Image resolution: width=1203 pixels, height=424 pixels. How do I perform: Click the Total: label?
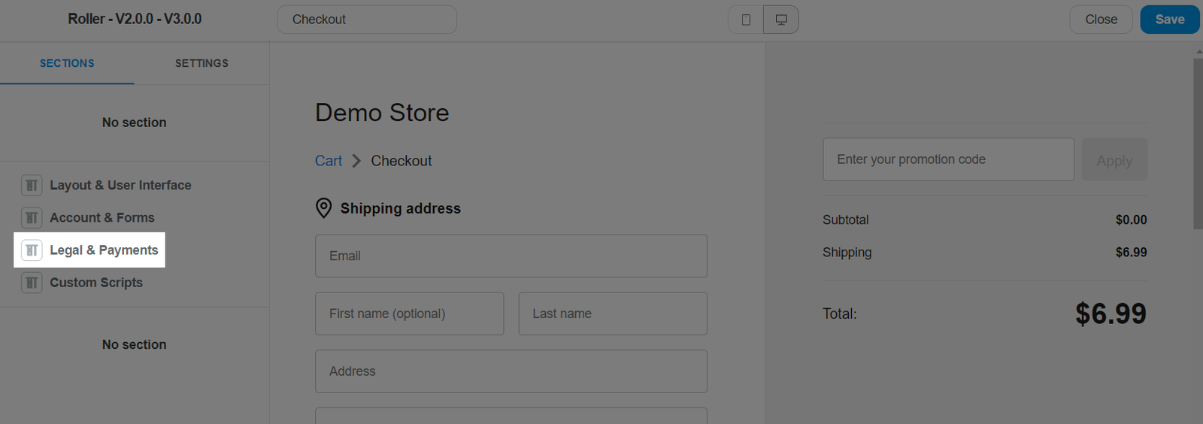click(840, 313)
